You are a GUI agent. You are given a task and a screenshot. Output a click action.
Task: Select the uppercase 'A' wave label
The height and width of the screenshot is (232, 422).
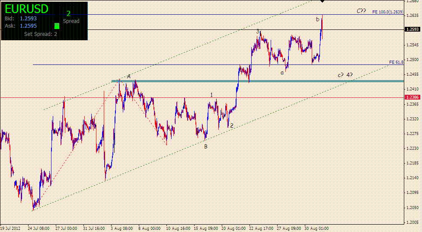click(129, 77)
